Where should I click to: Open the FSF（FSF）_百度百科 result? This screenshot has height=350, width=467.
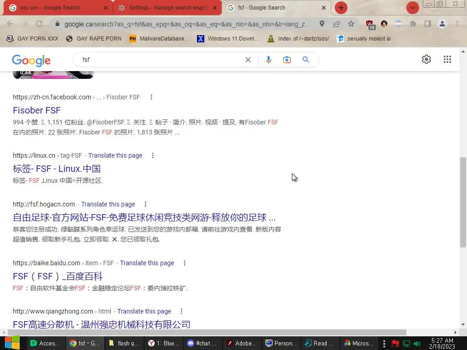57,276
